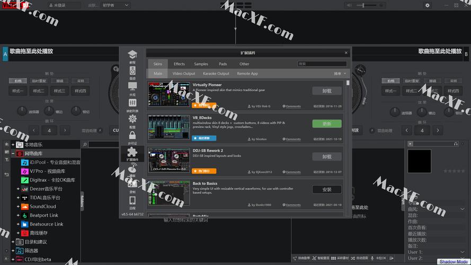Click the remix crossed-arrows icon in bottom bar
The image size is (471, 265).
click(x=314, y=258)
